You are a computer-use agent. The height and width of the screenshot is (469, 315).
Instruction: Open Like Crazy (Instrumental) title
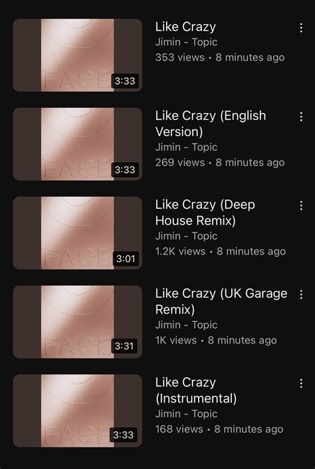tap(196, 390)
